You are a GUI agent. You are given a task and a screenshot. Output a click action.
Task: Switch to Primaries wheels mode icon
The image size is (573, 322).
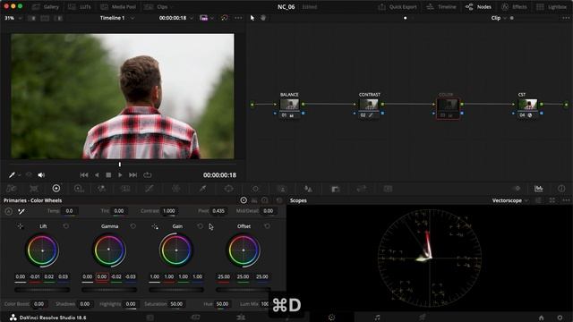pos(244,200)
